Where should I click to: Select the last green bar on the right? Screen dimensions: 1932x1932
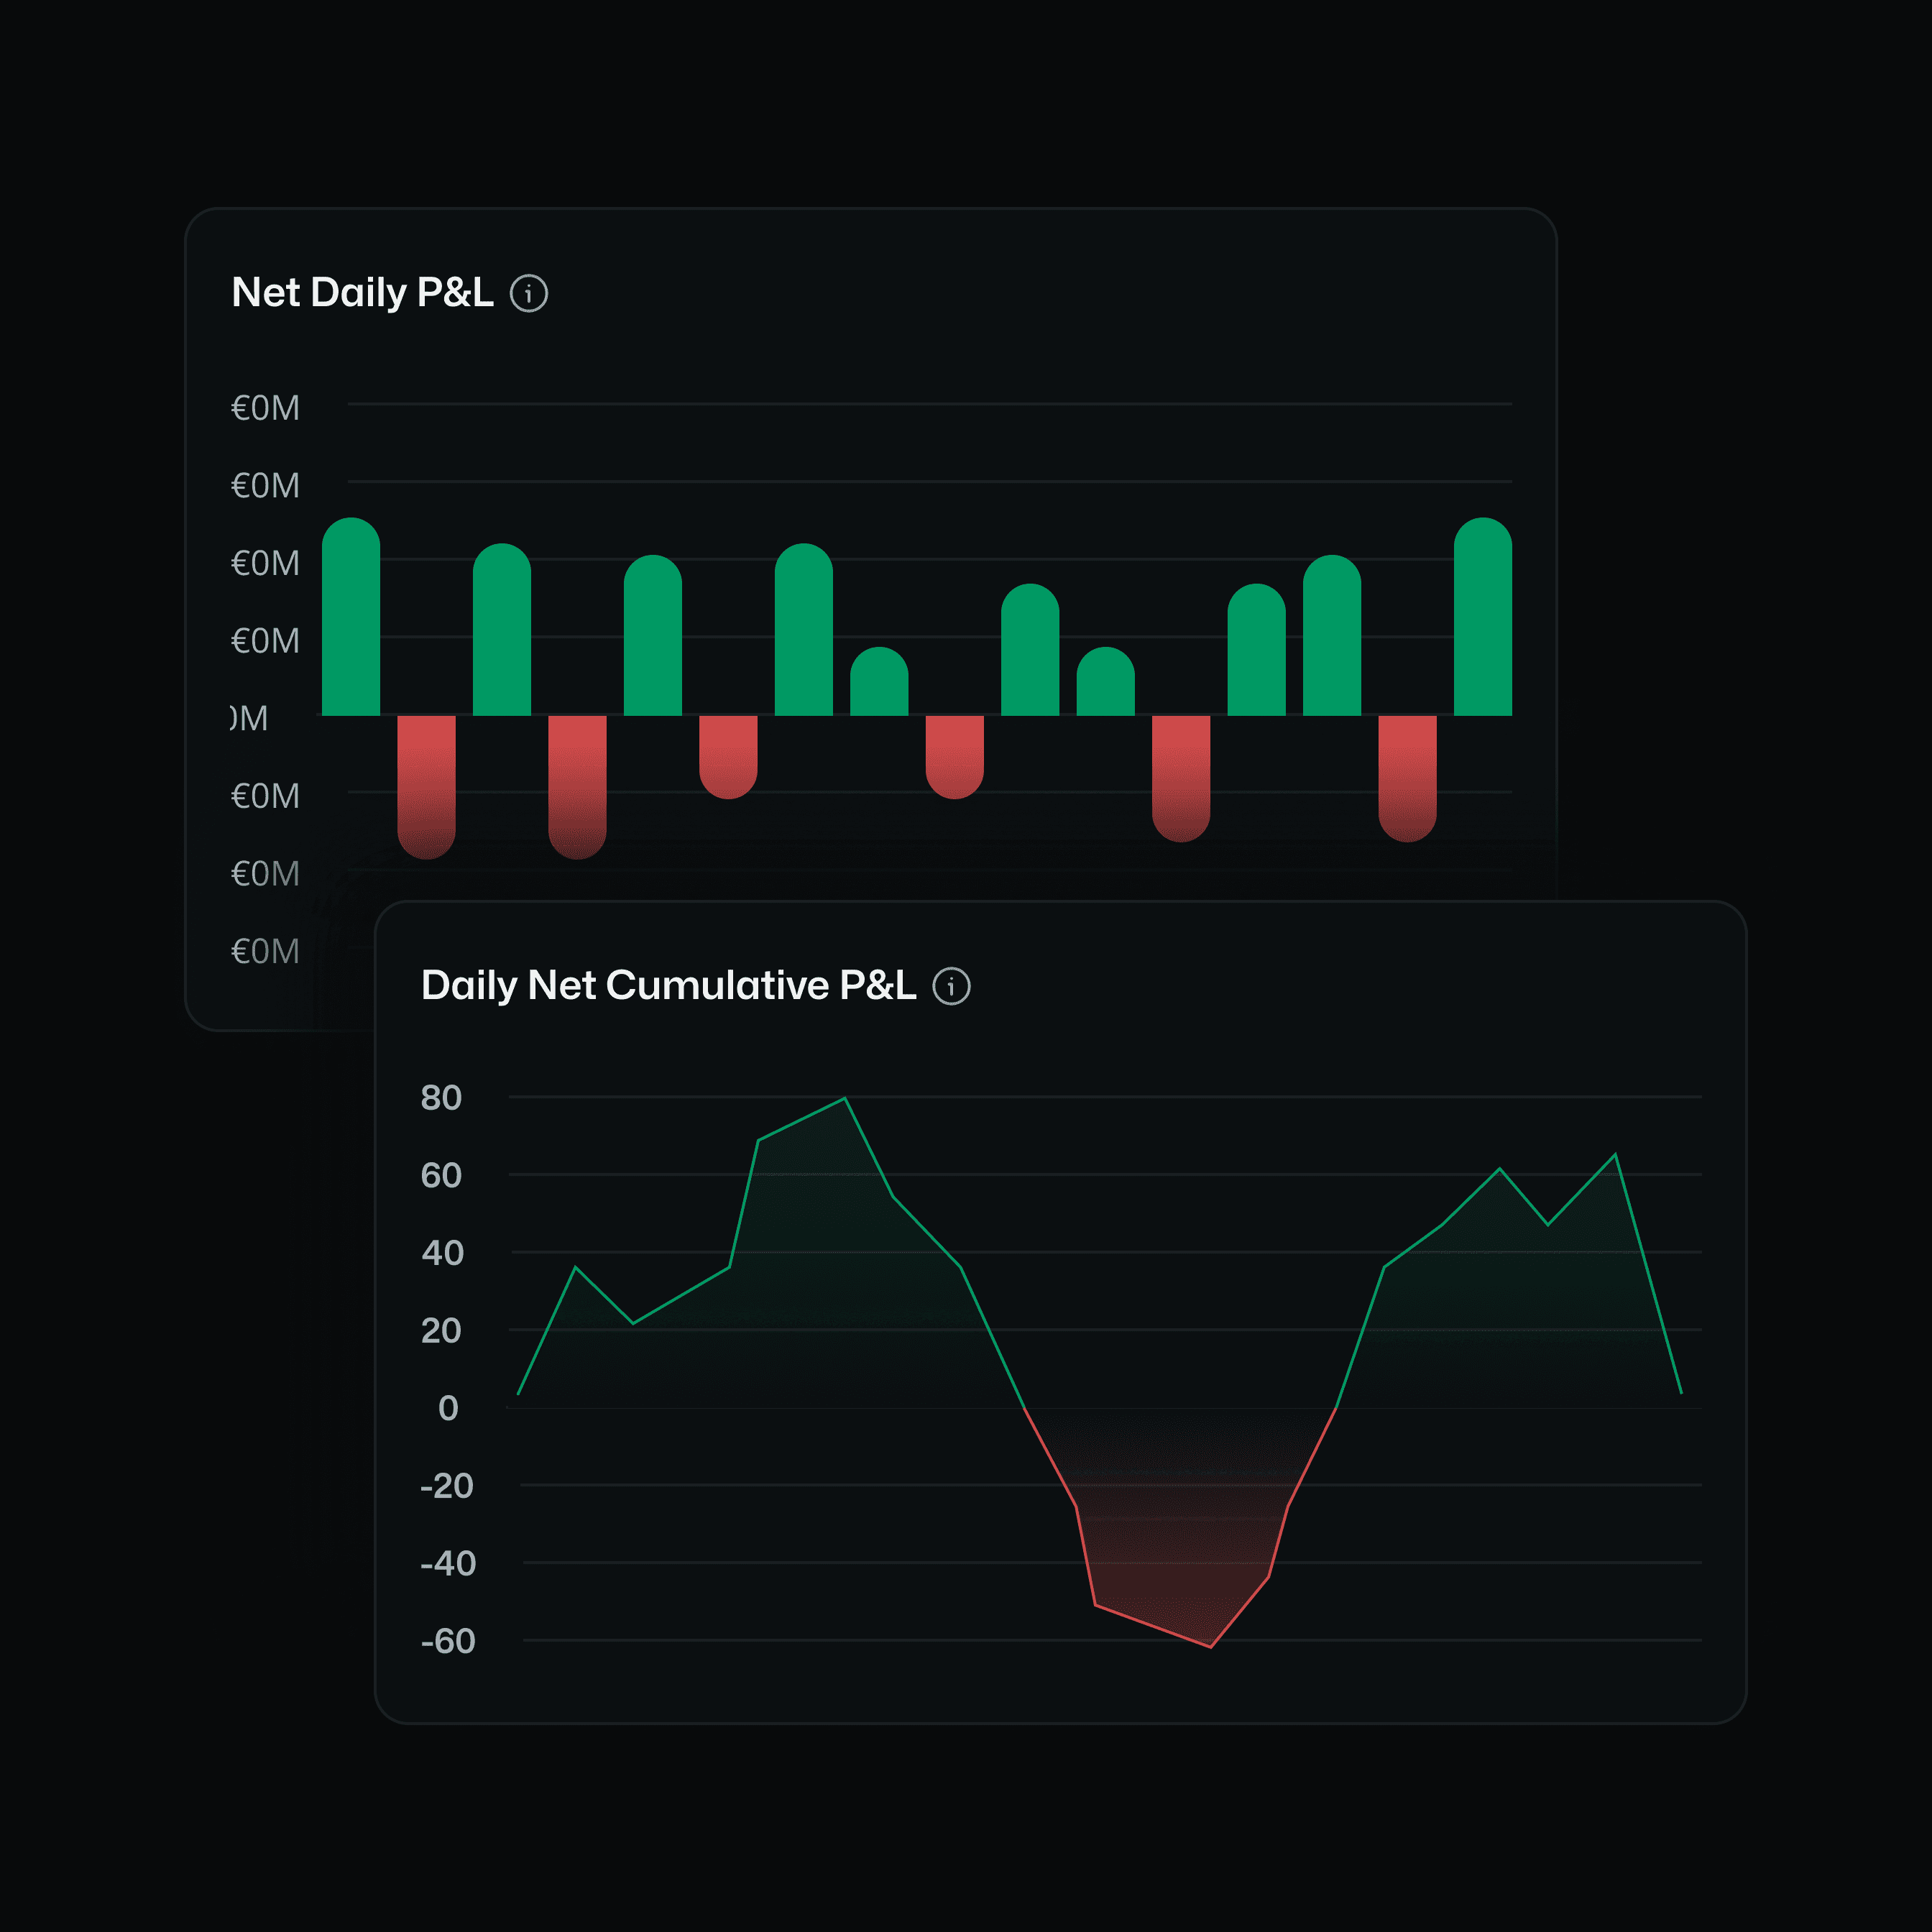[x=1482, y=620]
